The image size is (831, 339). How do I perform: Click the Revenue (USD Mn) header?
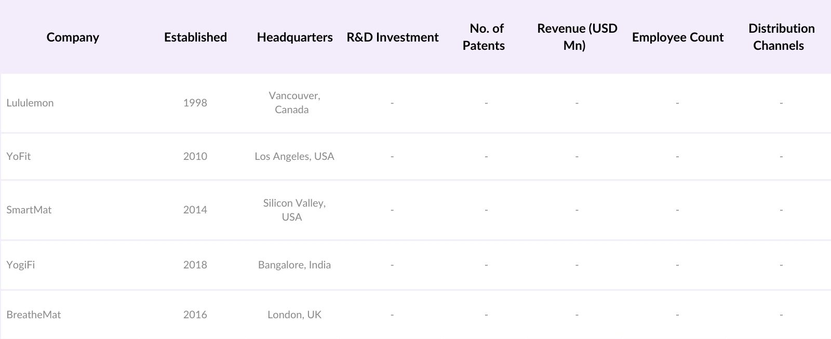[x=577, y=37]
